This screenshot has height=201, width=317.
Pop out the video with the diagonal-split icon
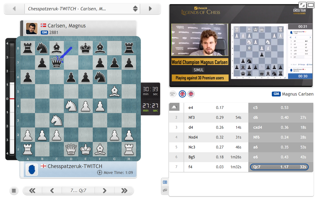pos(302,5)
